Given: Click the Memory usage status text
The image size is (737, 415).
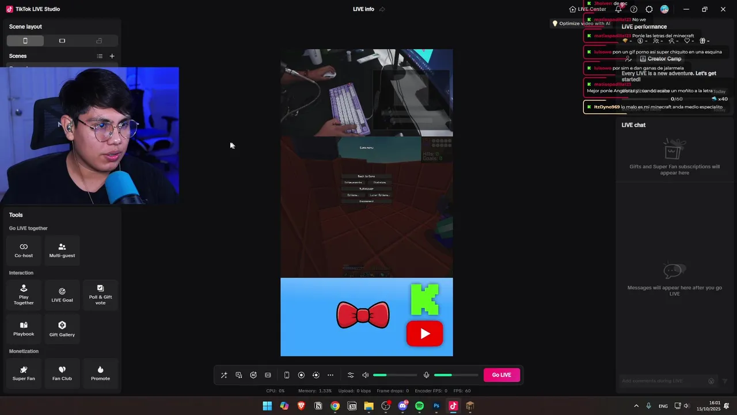Looking at the screenshot, I should [x=315, y=391].
